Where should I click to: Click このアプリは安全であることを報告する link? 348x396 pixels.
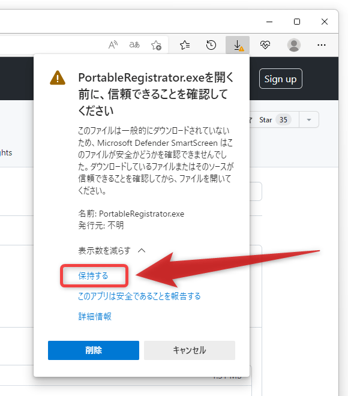[139, 296]
